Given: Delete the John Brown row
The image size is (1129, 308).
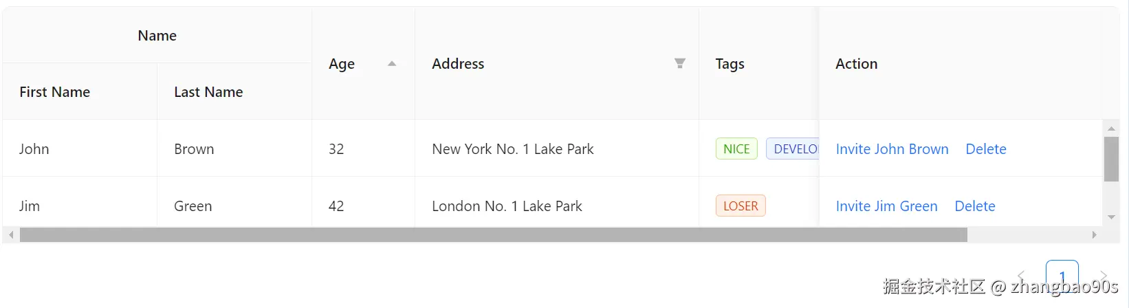Looking at the screenshot, I should click(x=985, y=149).
